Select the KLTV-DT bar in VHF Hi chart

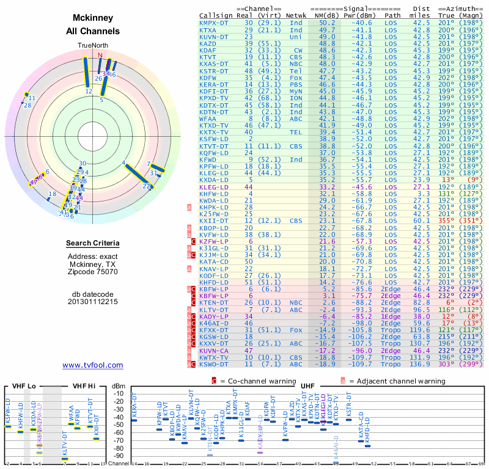click(65, 459)
